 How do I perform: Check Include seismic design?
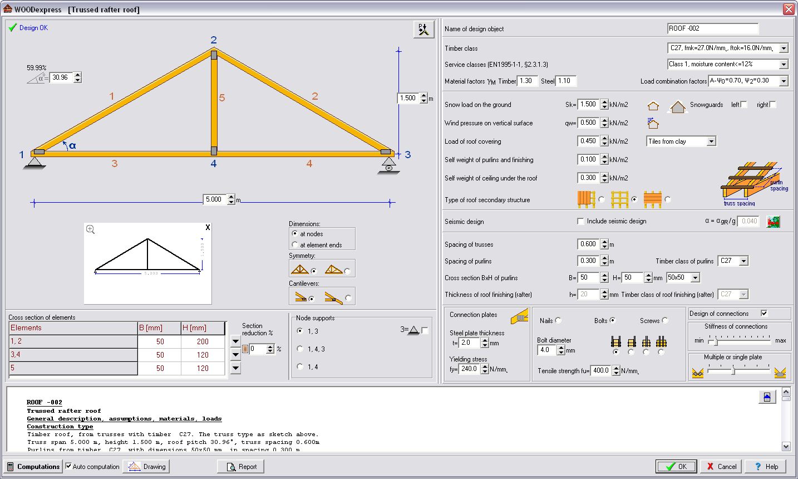click(x=581, y=221)
